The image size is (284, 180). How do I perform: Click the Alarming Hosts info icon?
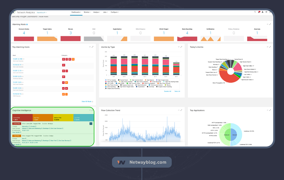pyautogui.click(x=27, y=24)
